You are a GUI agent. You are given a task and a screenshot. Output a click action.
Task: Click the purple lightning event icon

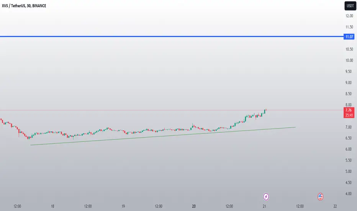[x=266, y=196]
